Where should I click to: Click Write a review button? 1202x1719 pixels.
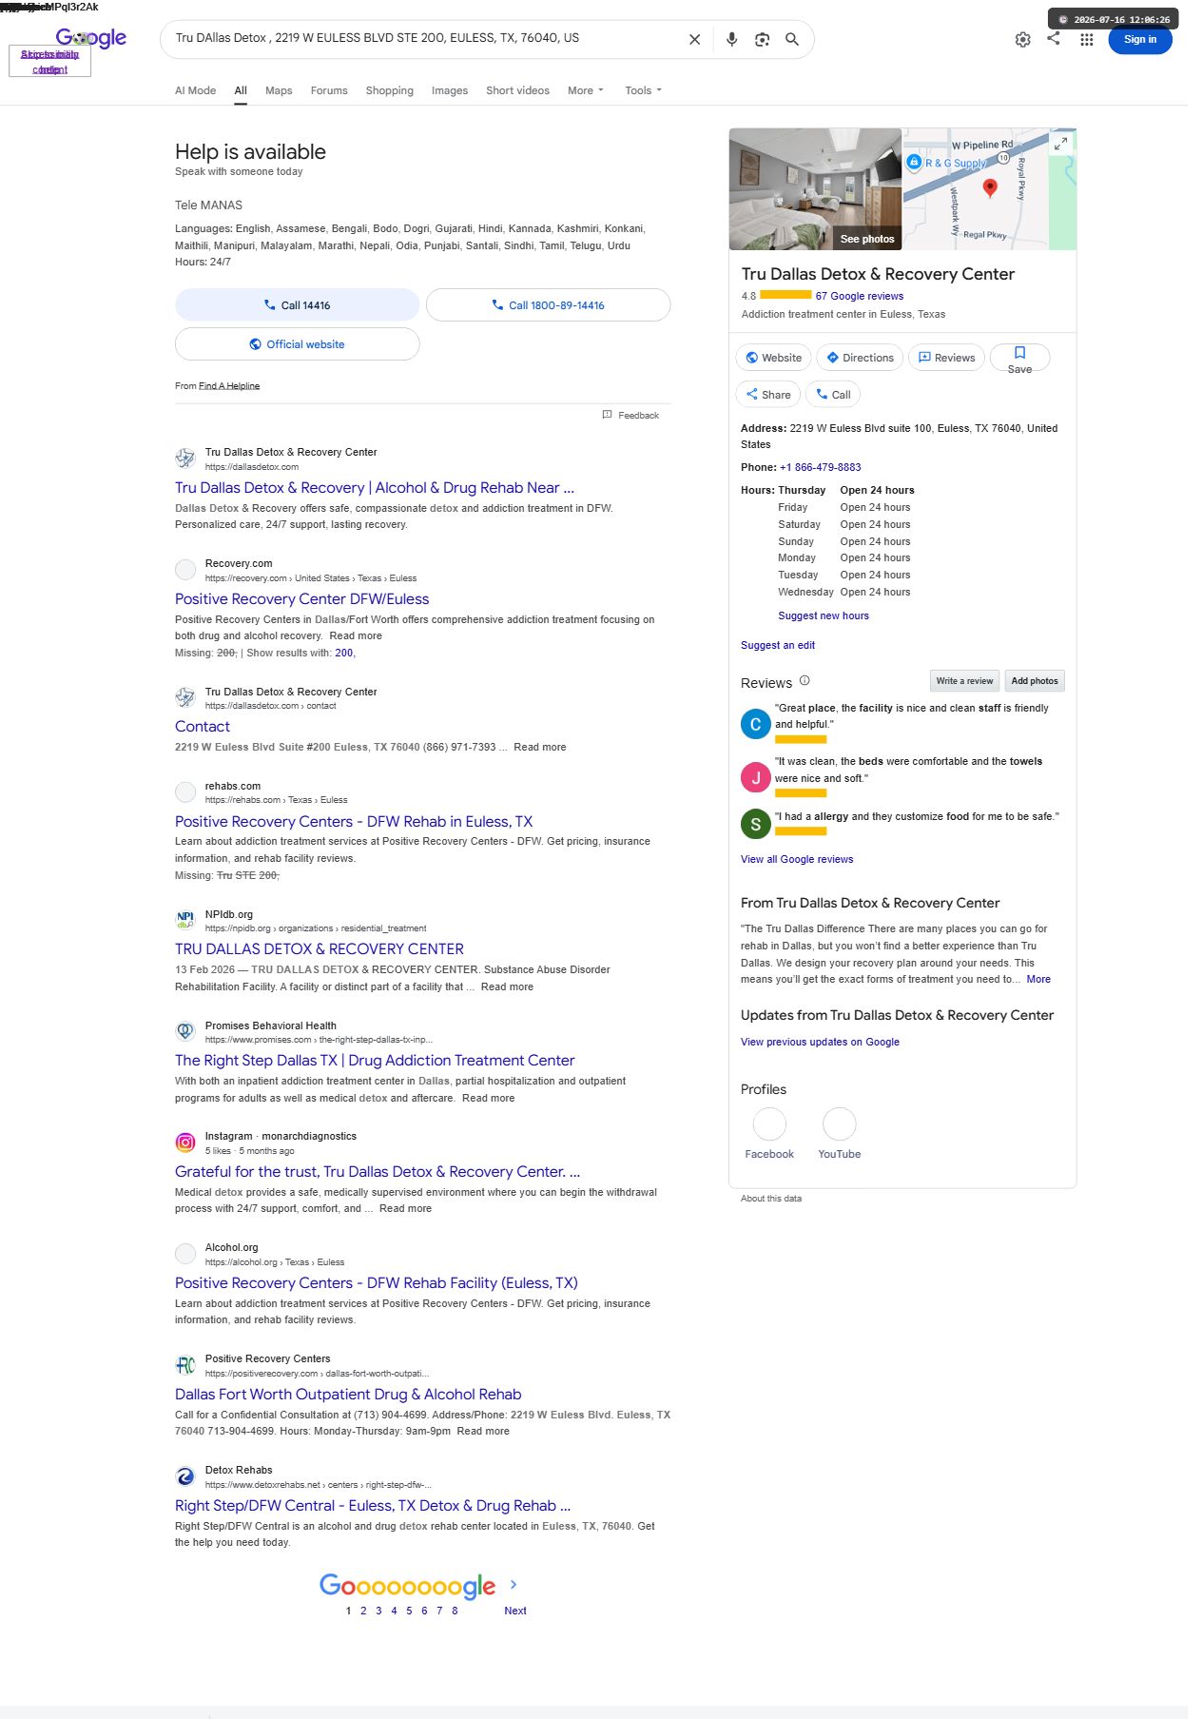point(964,681)
